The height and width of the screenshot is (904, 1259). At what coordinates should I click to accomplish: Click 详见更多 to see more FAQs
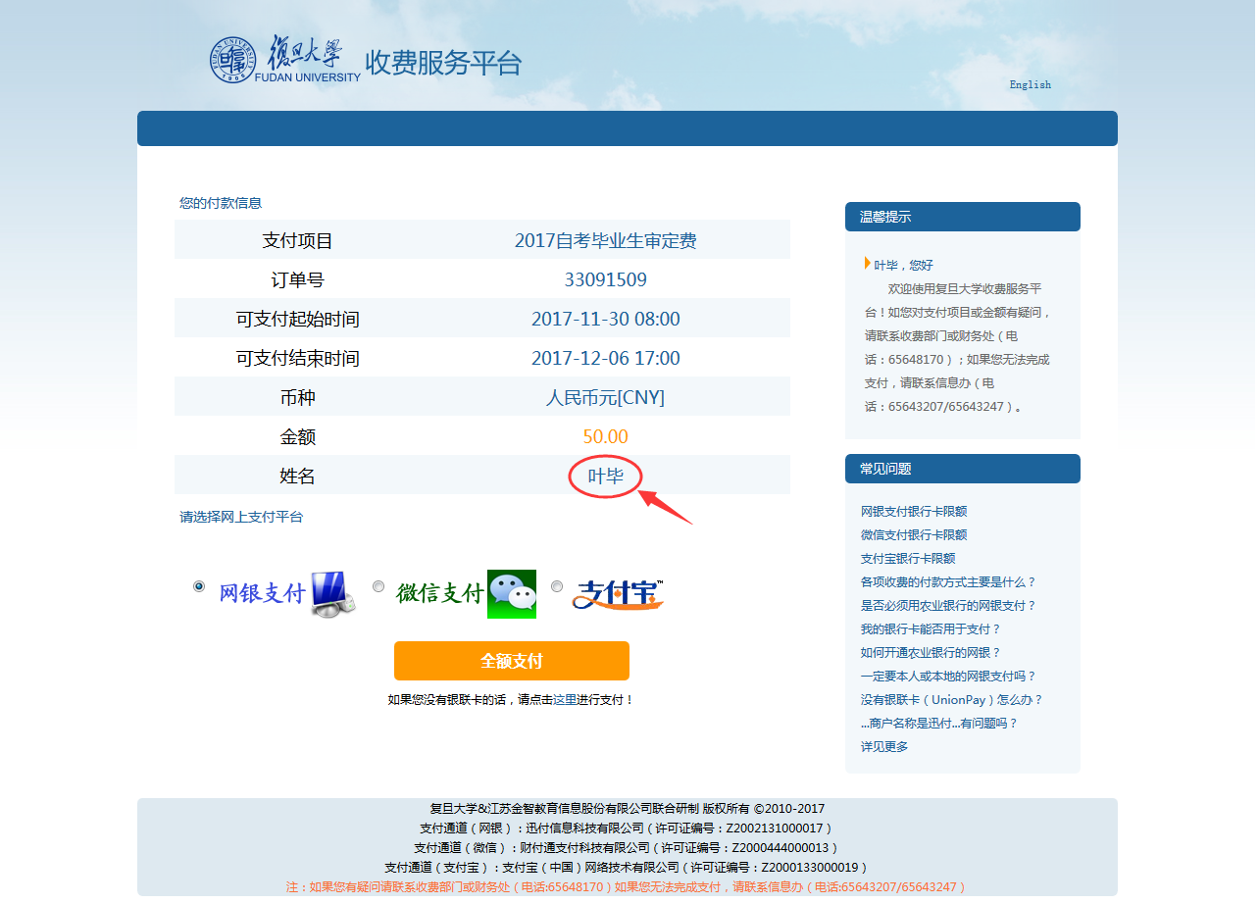click(x=883, y=747)
